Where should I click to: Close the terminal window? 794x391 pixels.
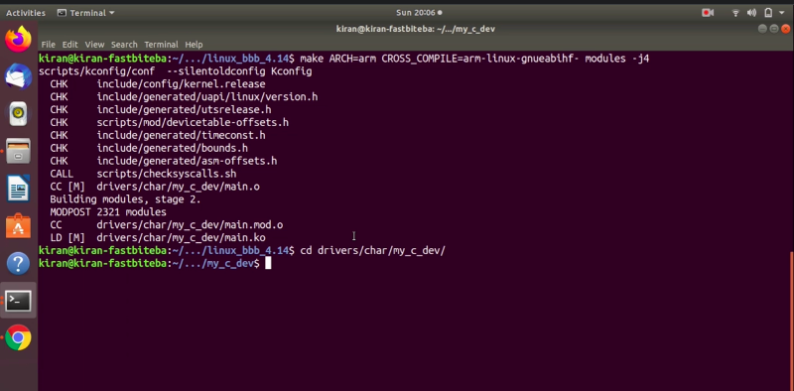pyautogui.click(x=785, y=29)
